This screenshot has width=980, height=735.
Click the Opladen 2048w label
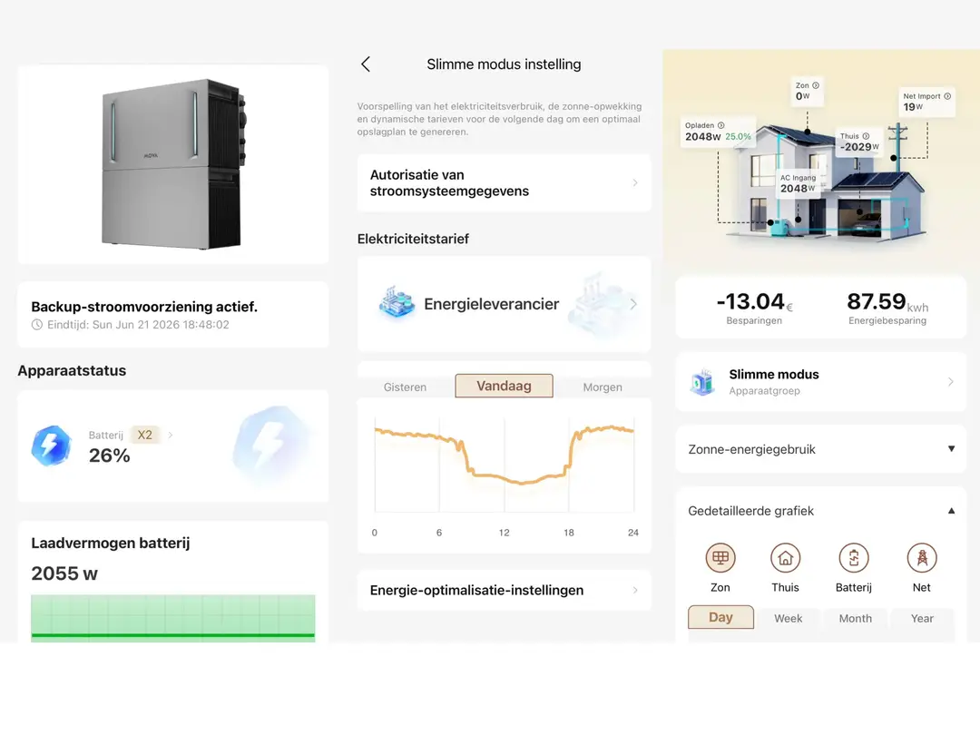[x=718, y=132]
